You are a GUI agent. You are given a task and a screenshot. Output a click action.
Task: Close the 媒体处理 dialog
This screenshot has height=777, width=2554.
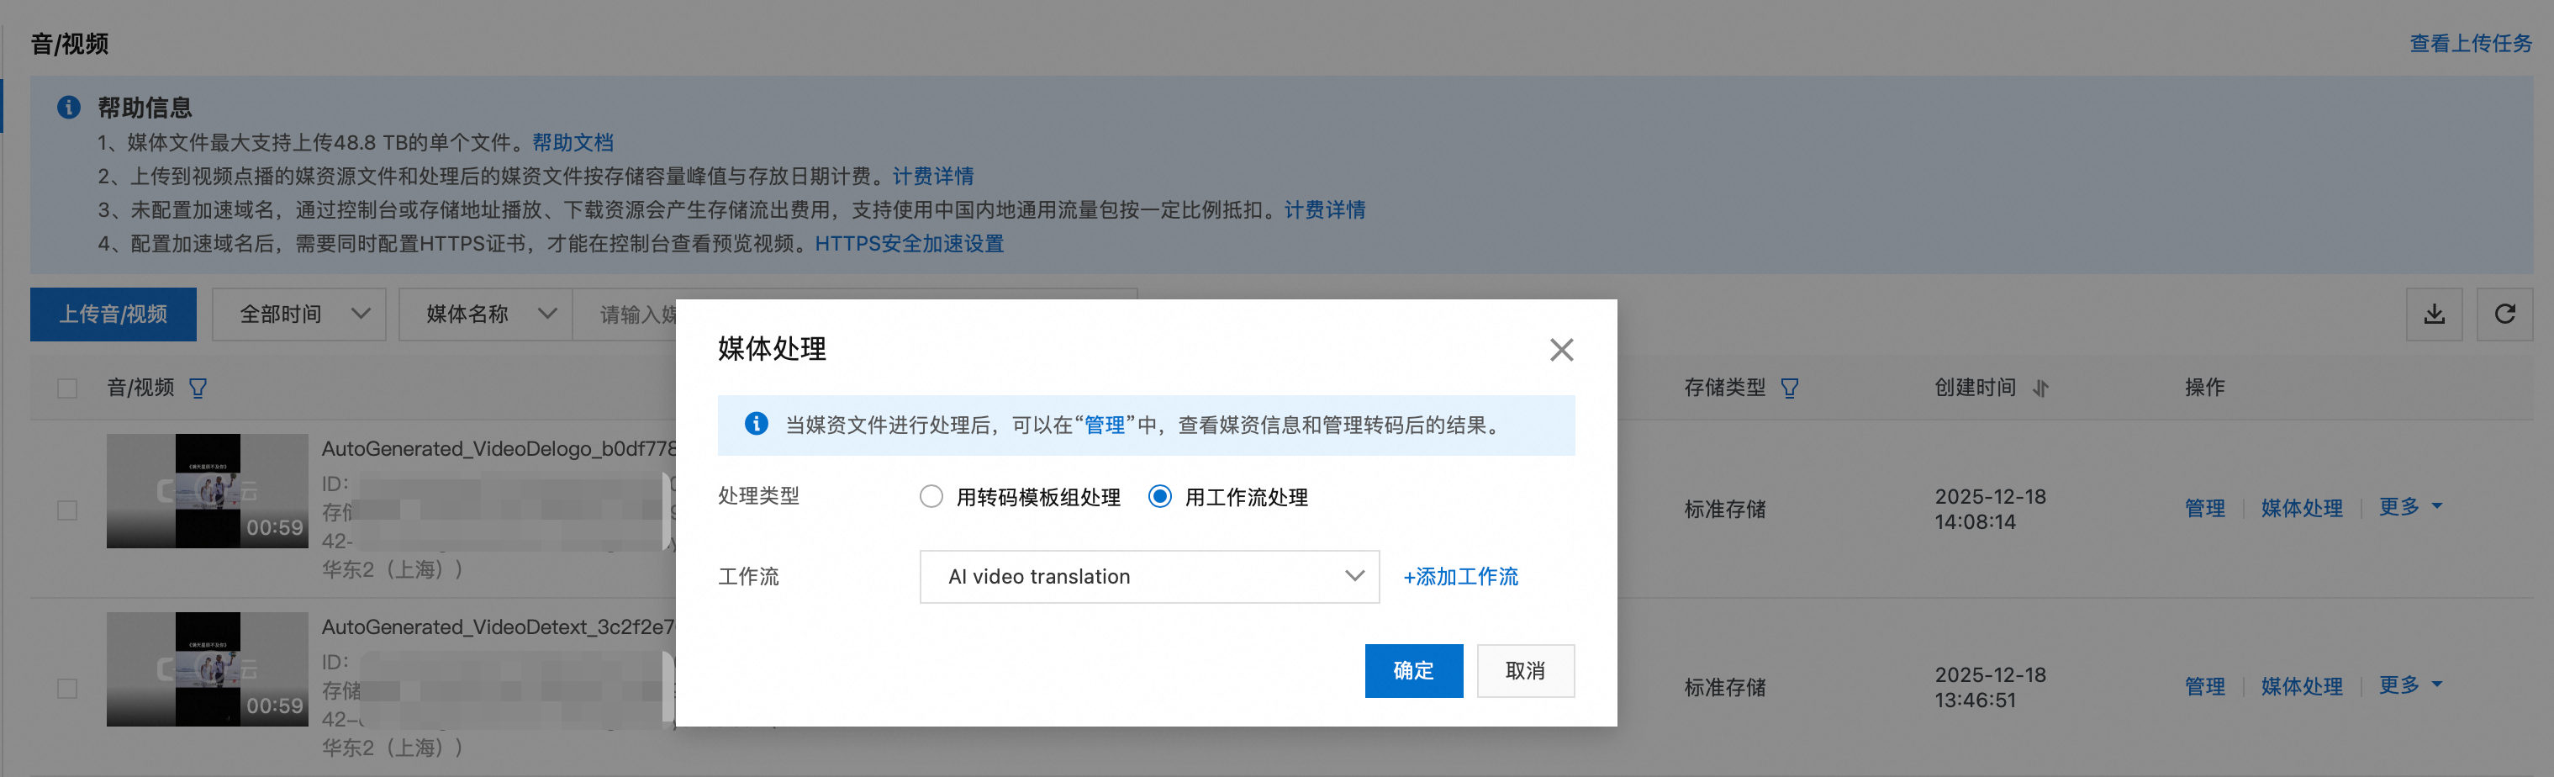click(1561, 349)
